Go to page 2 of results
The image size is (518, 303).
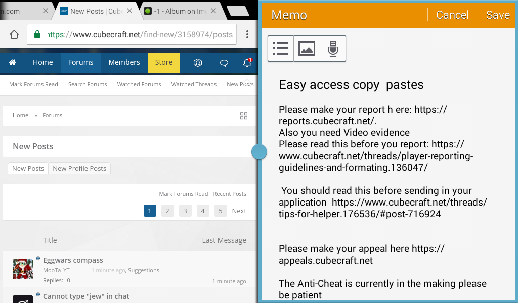pyautogui.click(x=167, y=211)
